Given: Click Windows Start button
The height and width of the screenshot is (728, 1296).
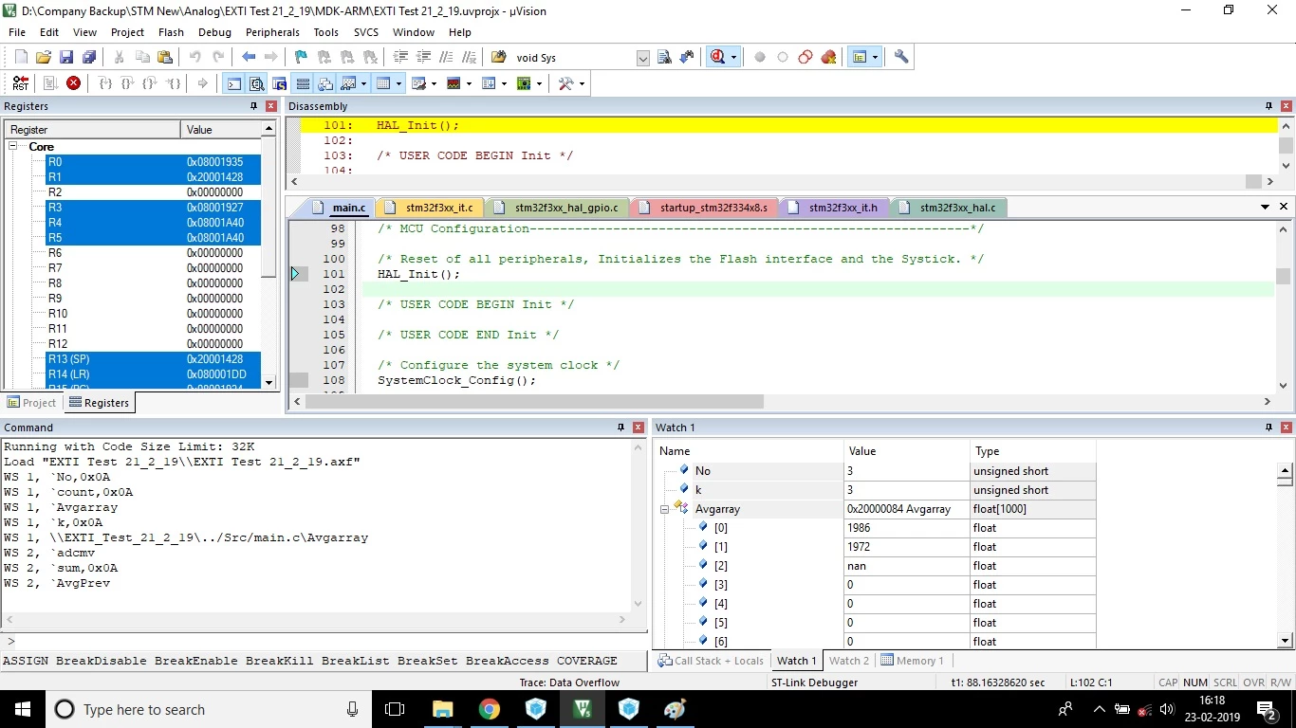Looking at the screenshot, I should 23,709.
